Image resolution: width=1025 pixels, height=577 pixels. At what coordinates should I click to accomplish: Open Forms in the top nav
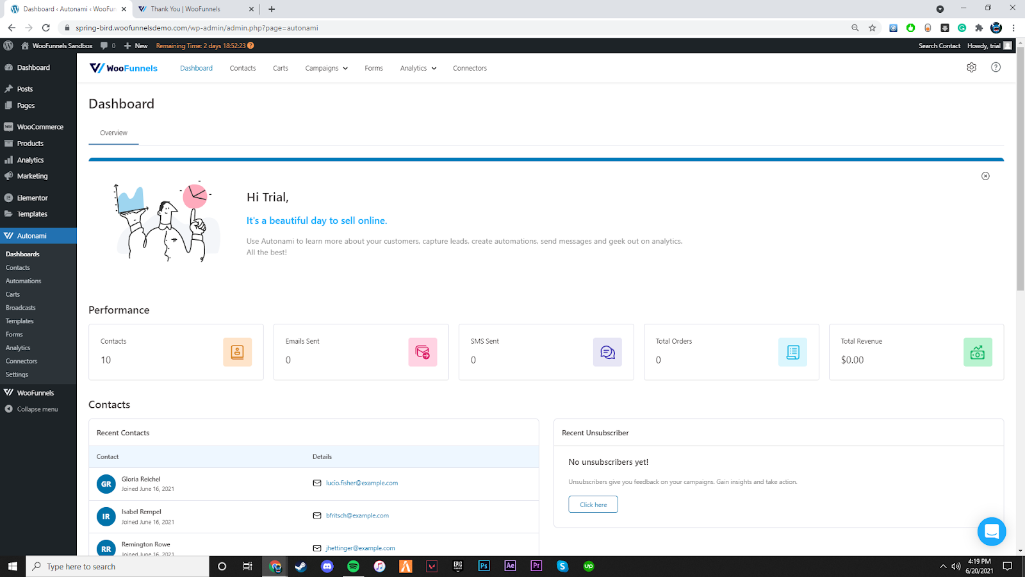click(373, 68)
